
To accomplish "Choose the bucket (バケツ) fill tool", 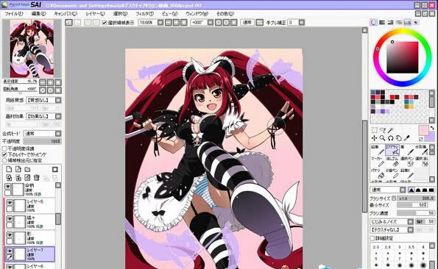I will tap(378, 173).
